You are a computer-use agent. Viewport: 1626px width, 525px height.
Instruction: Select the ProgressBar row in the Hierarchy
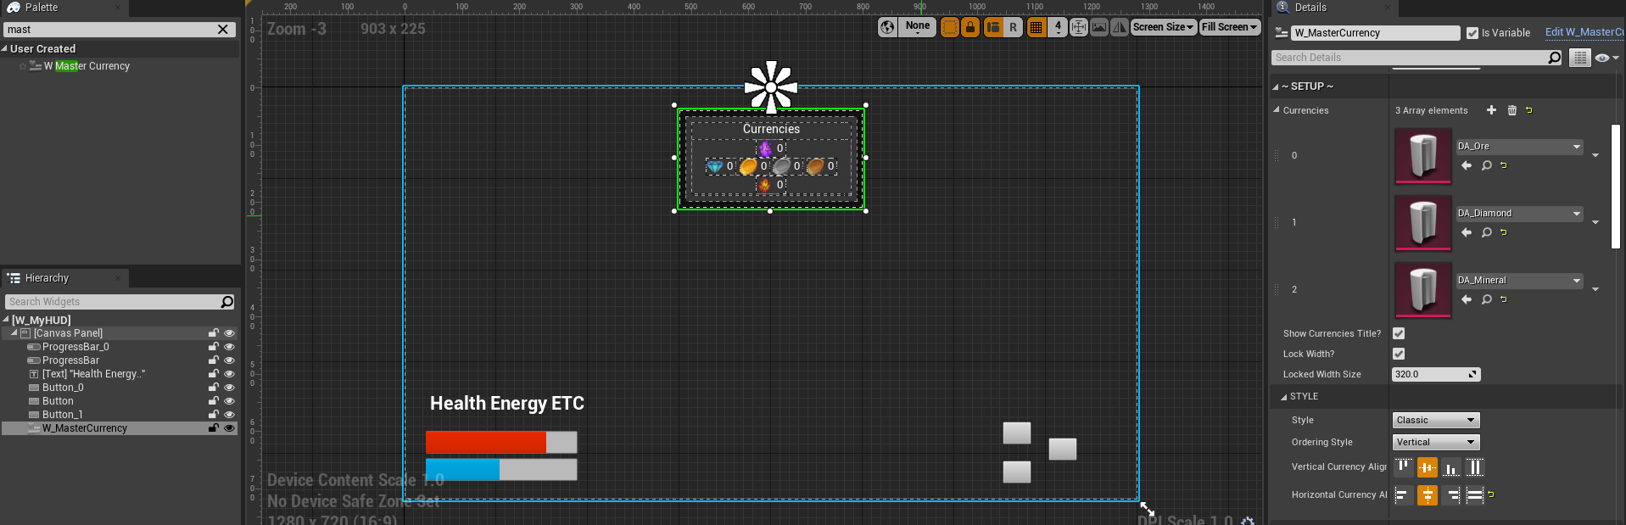pyautogui.click(x=70, y=360)
